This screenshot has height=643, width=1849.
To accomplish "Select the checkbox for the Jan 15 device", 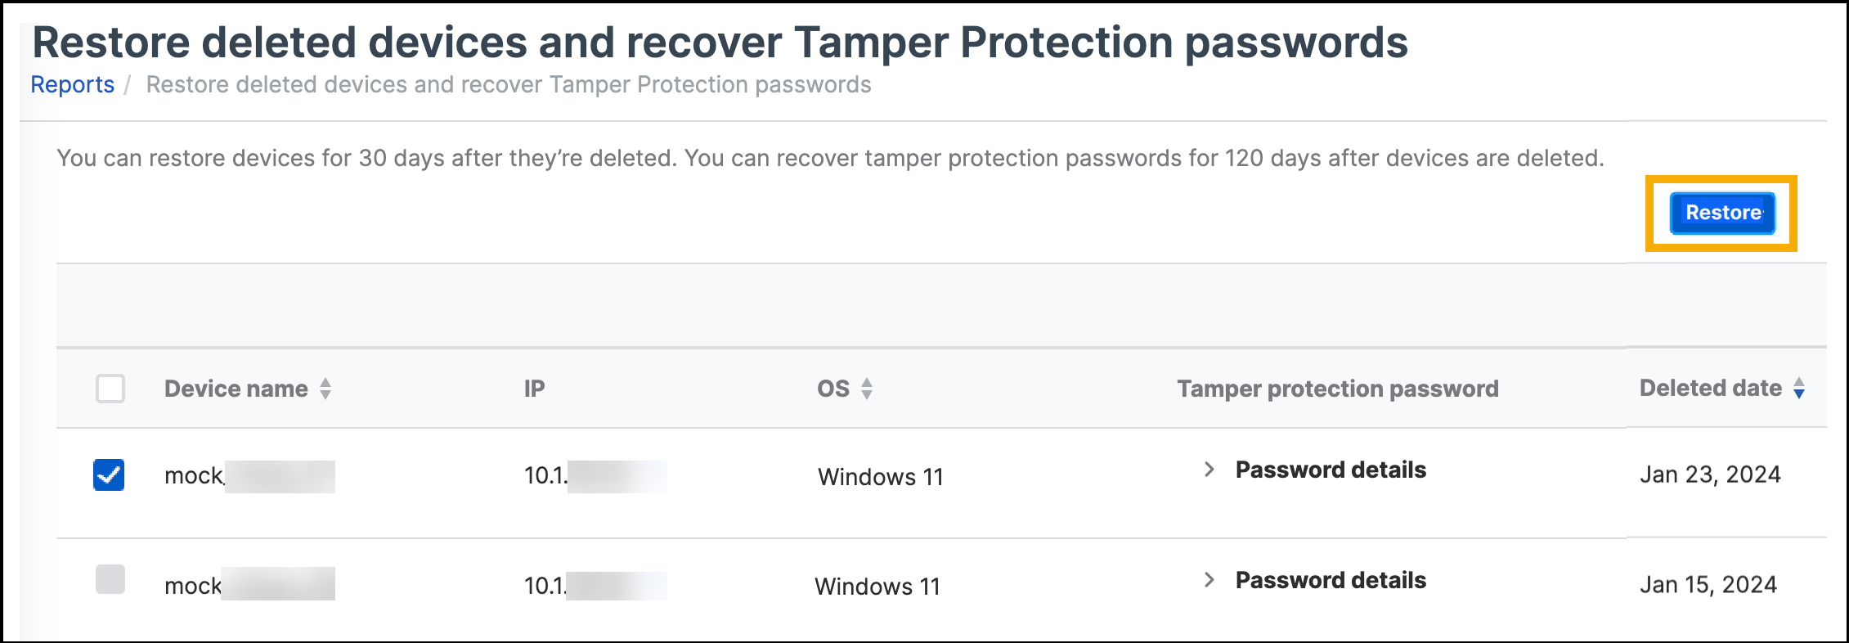I will 110,579.
